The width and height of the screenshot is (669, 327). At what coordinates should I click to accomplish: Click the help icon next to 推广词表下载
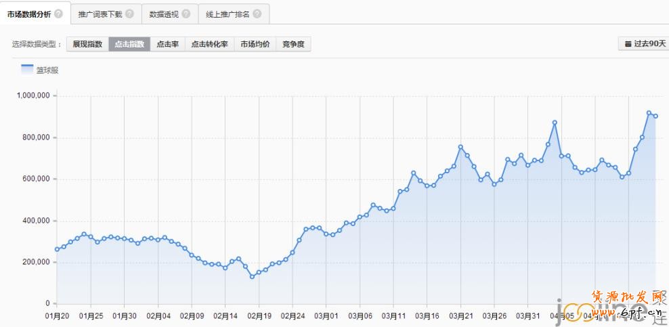click(x=129, y=14)
